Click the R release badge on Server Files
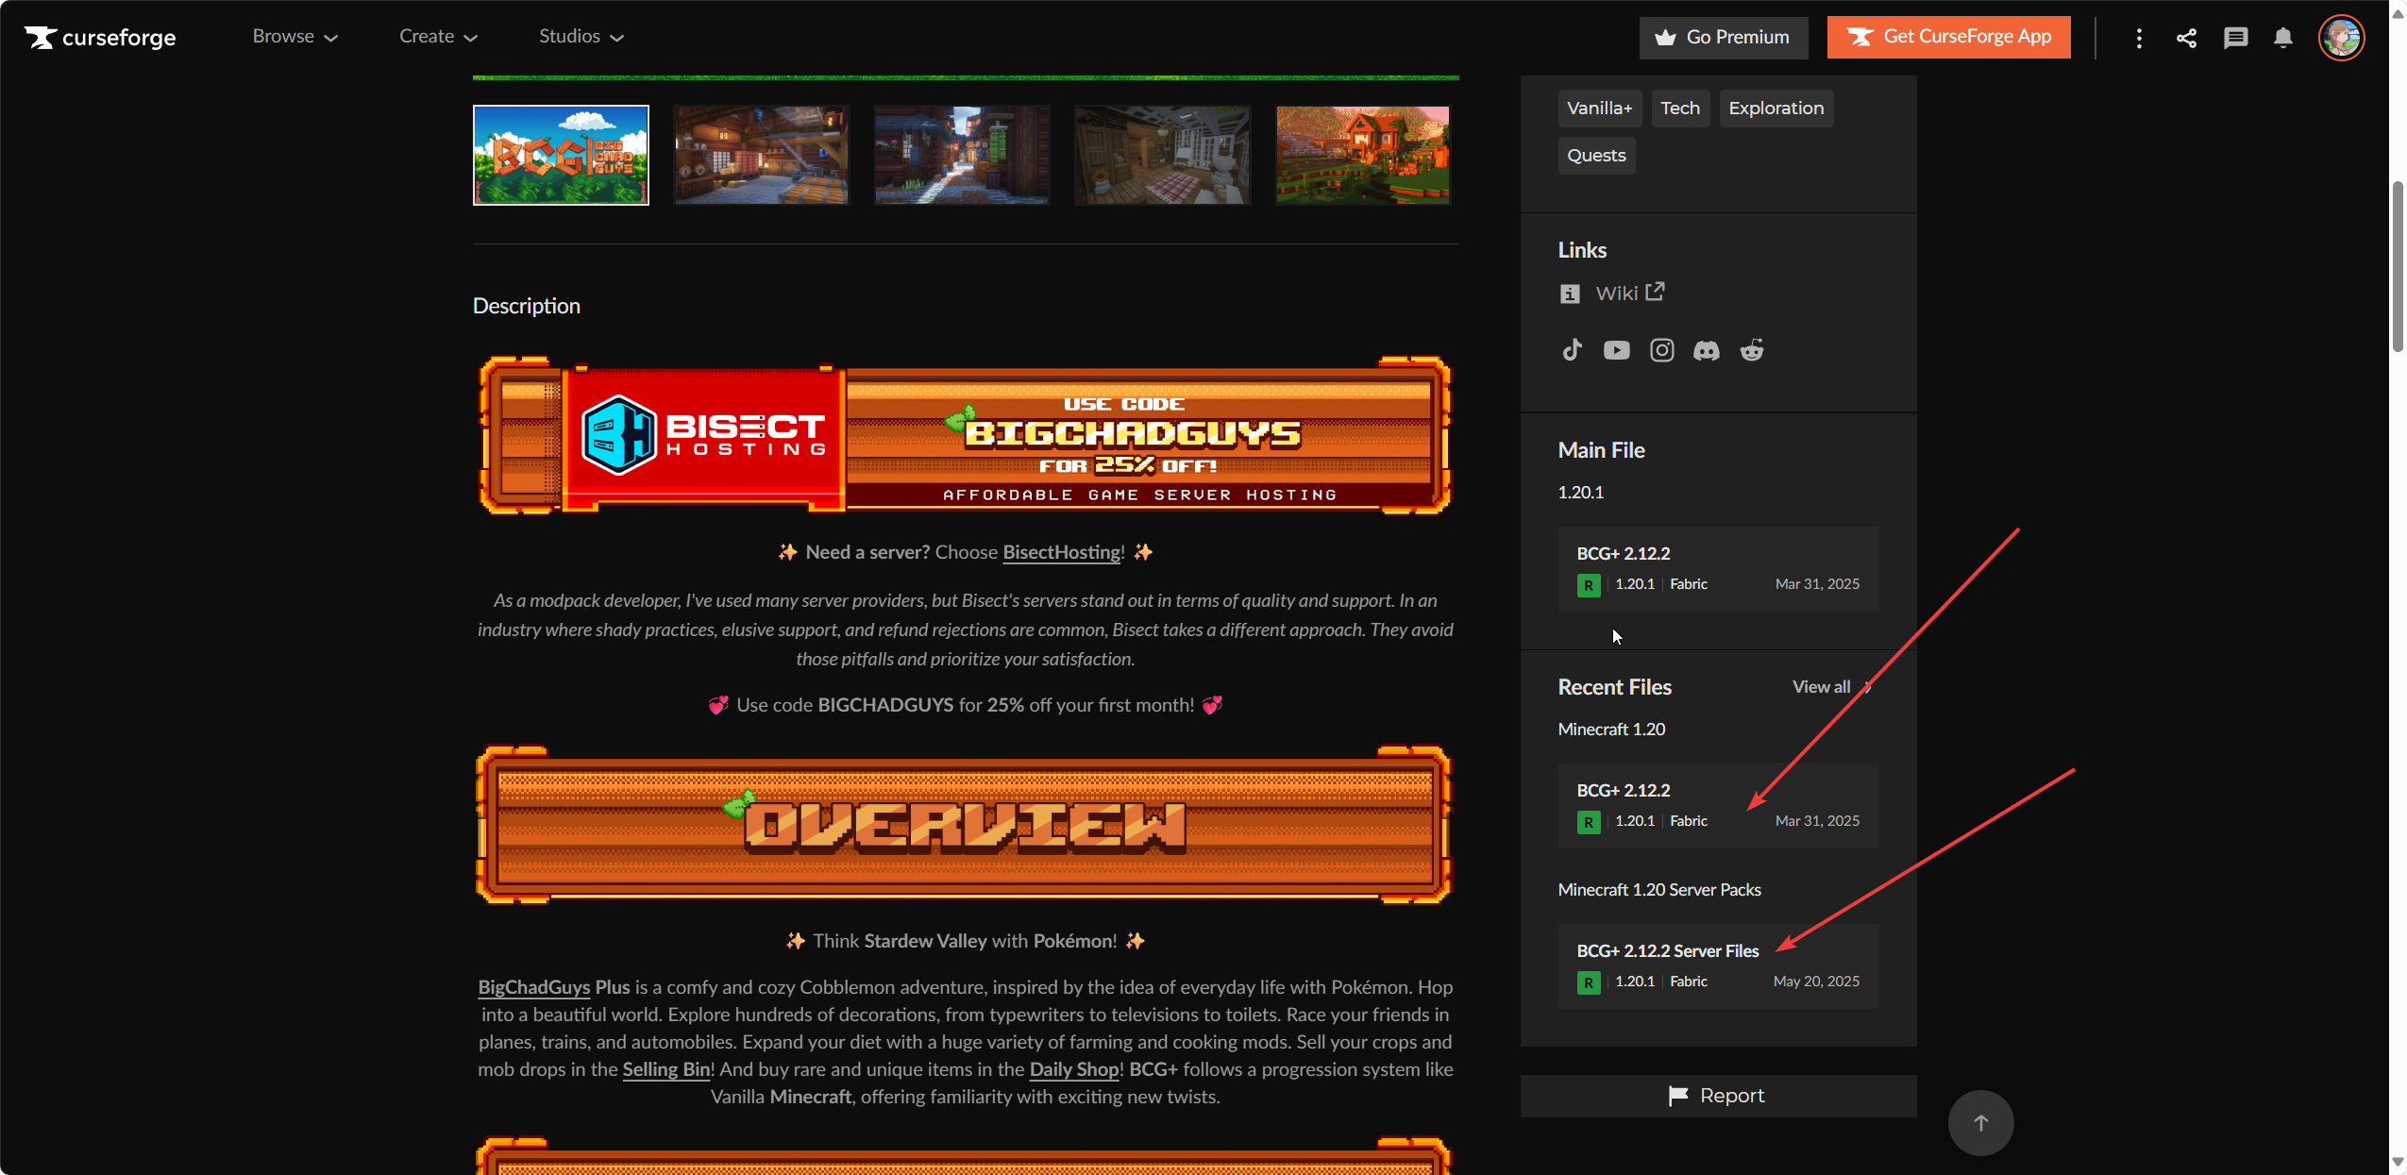Image resolution: width=2407 pixels, height=1175 pixels. (1589, 982)
